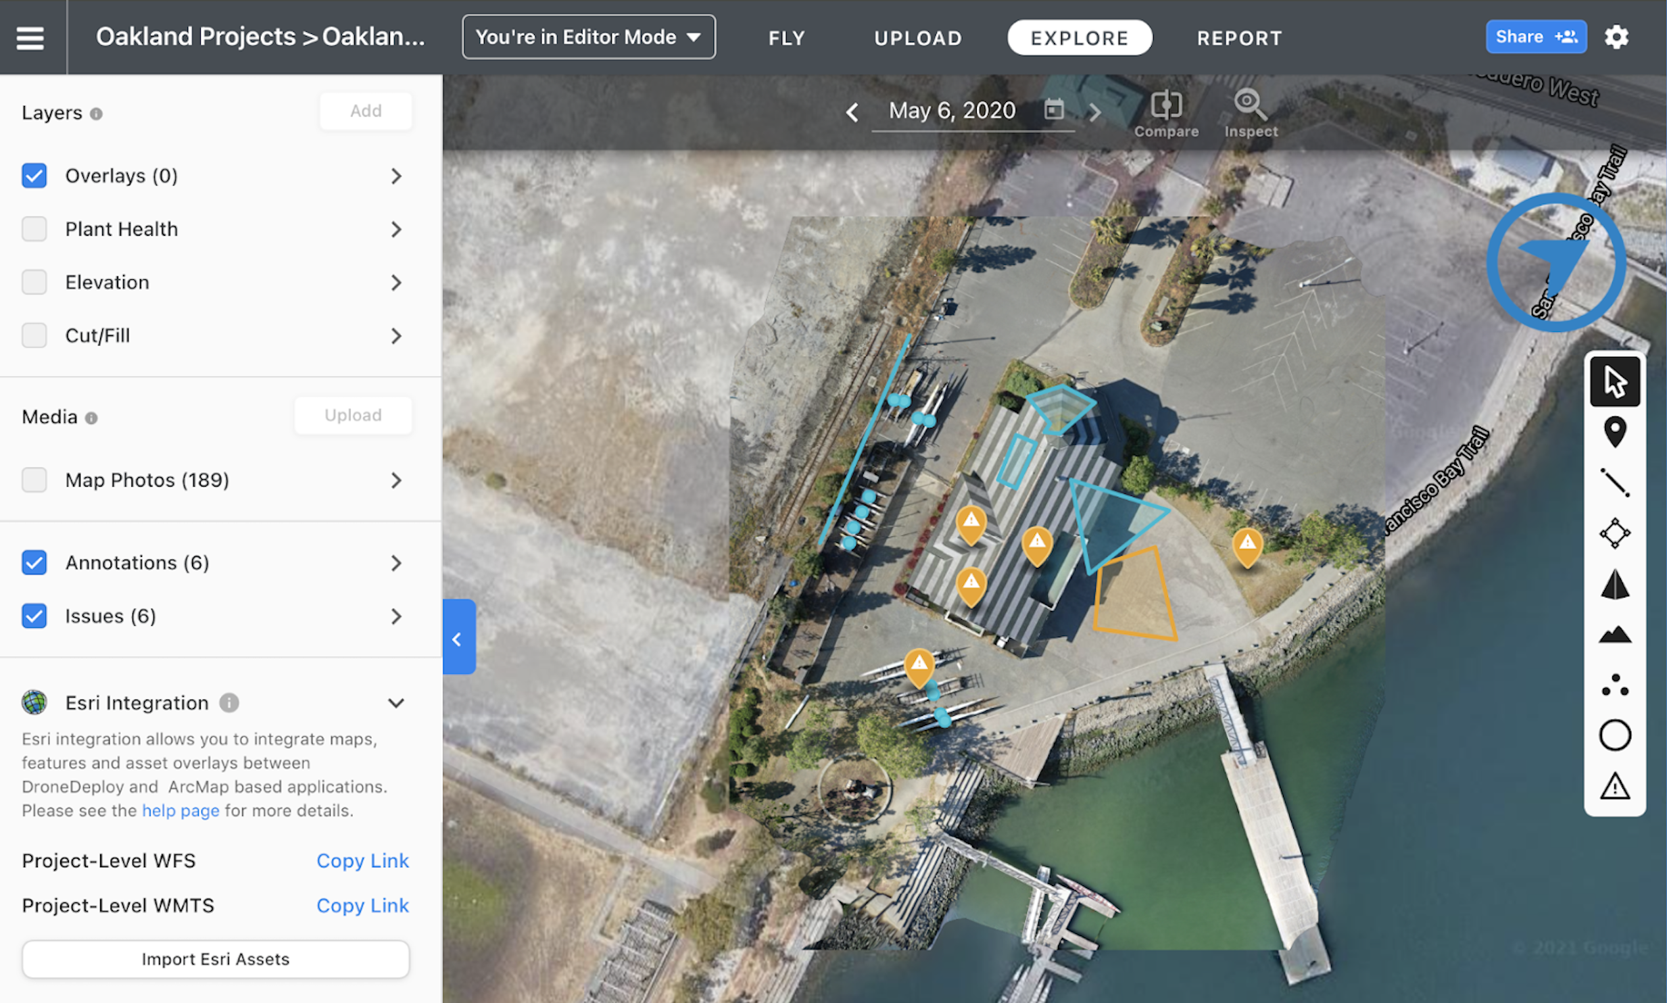
Task: Open the help page link
Action: [x=180, y=810]
